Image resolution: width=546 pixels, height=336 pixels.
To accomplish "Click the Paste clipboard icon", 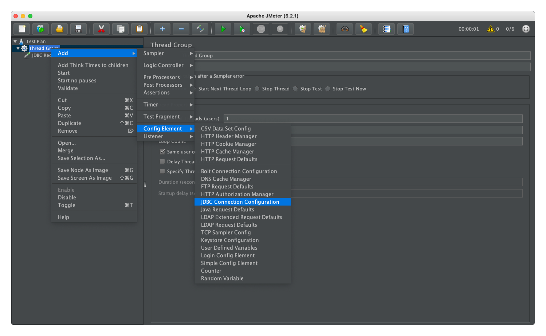I will (140, 29).
